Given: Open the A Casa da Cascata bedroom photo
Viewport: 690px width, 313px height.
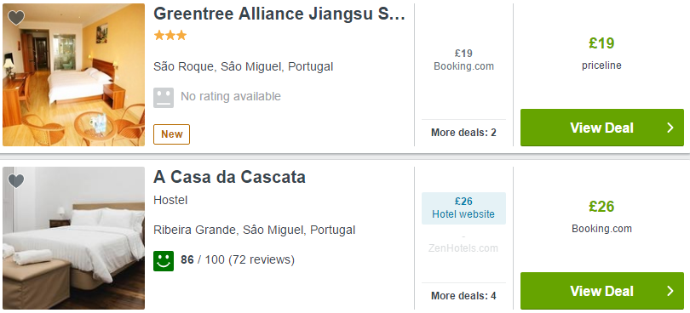Looking at the screenshot, I should [73, 238].
